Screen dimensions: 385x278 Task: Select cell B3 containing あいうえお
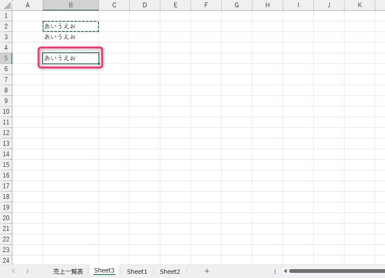pos(71,37)
